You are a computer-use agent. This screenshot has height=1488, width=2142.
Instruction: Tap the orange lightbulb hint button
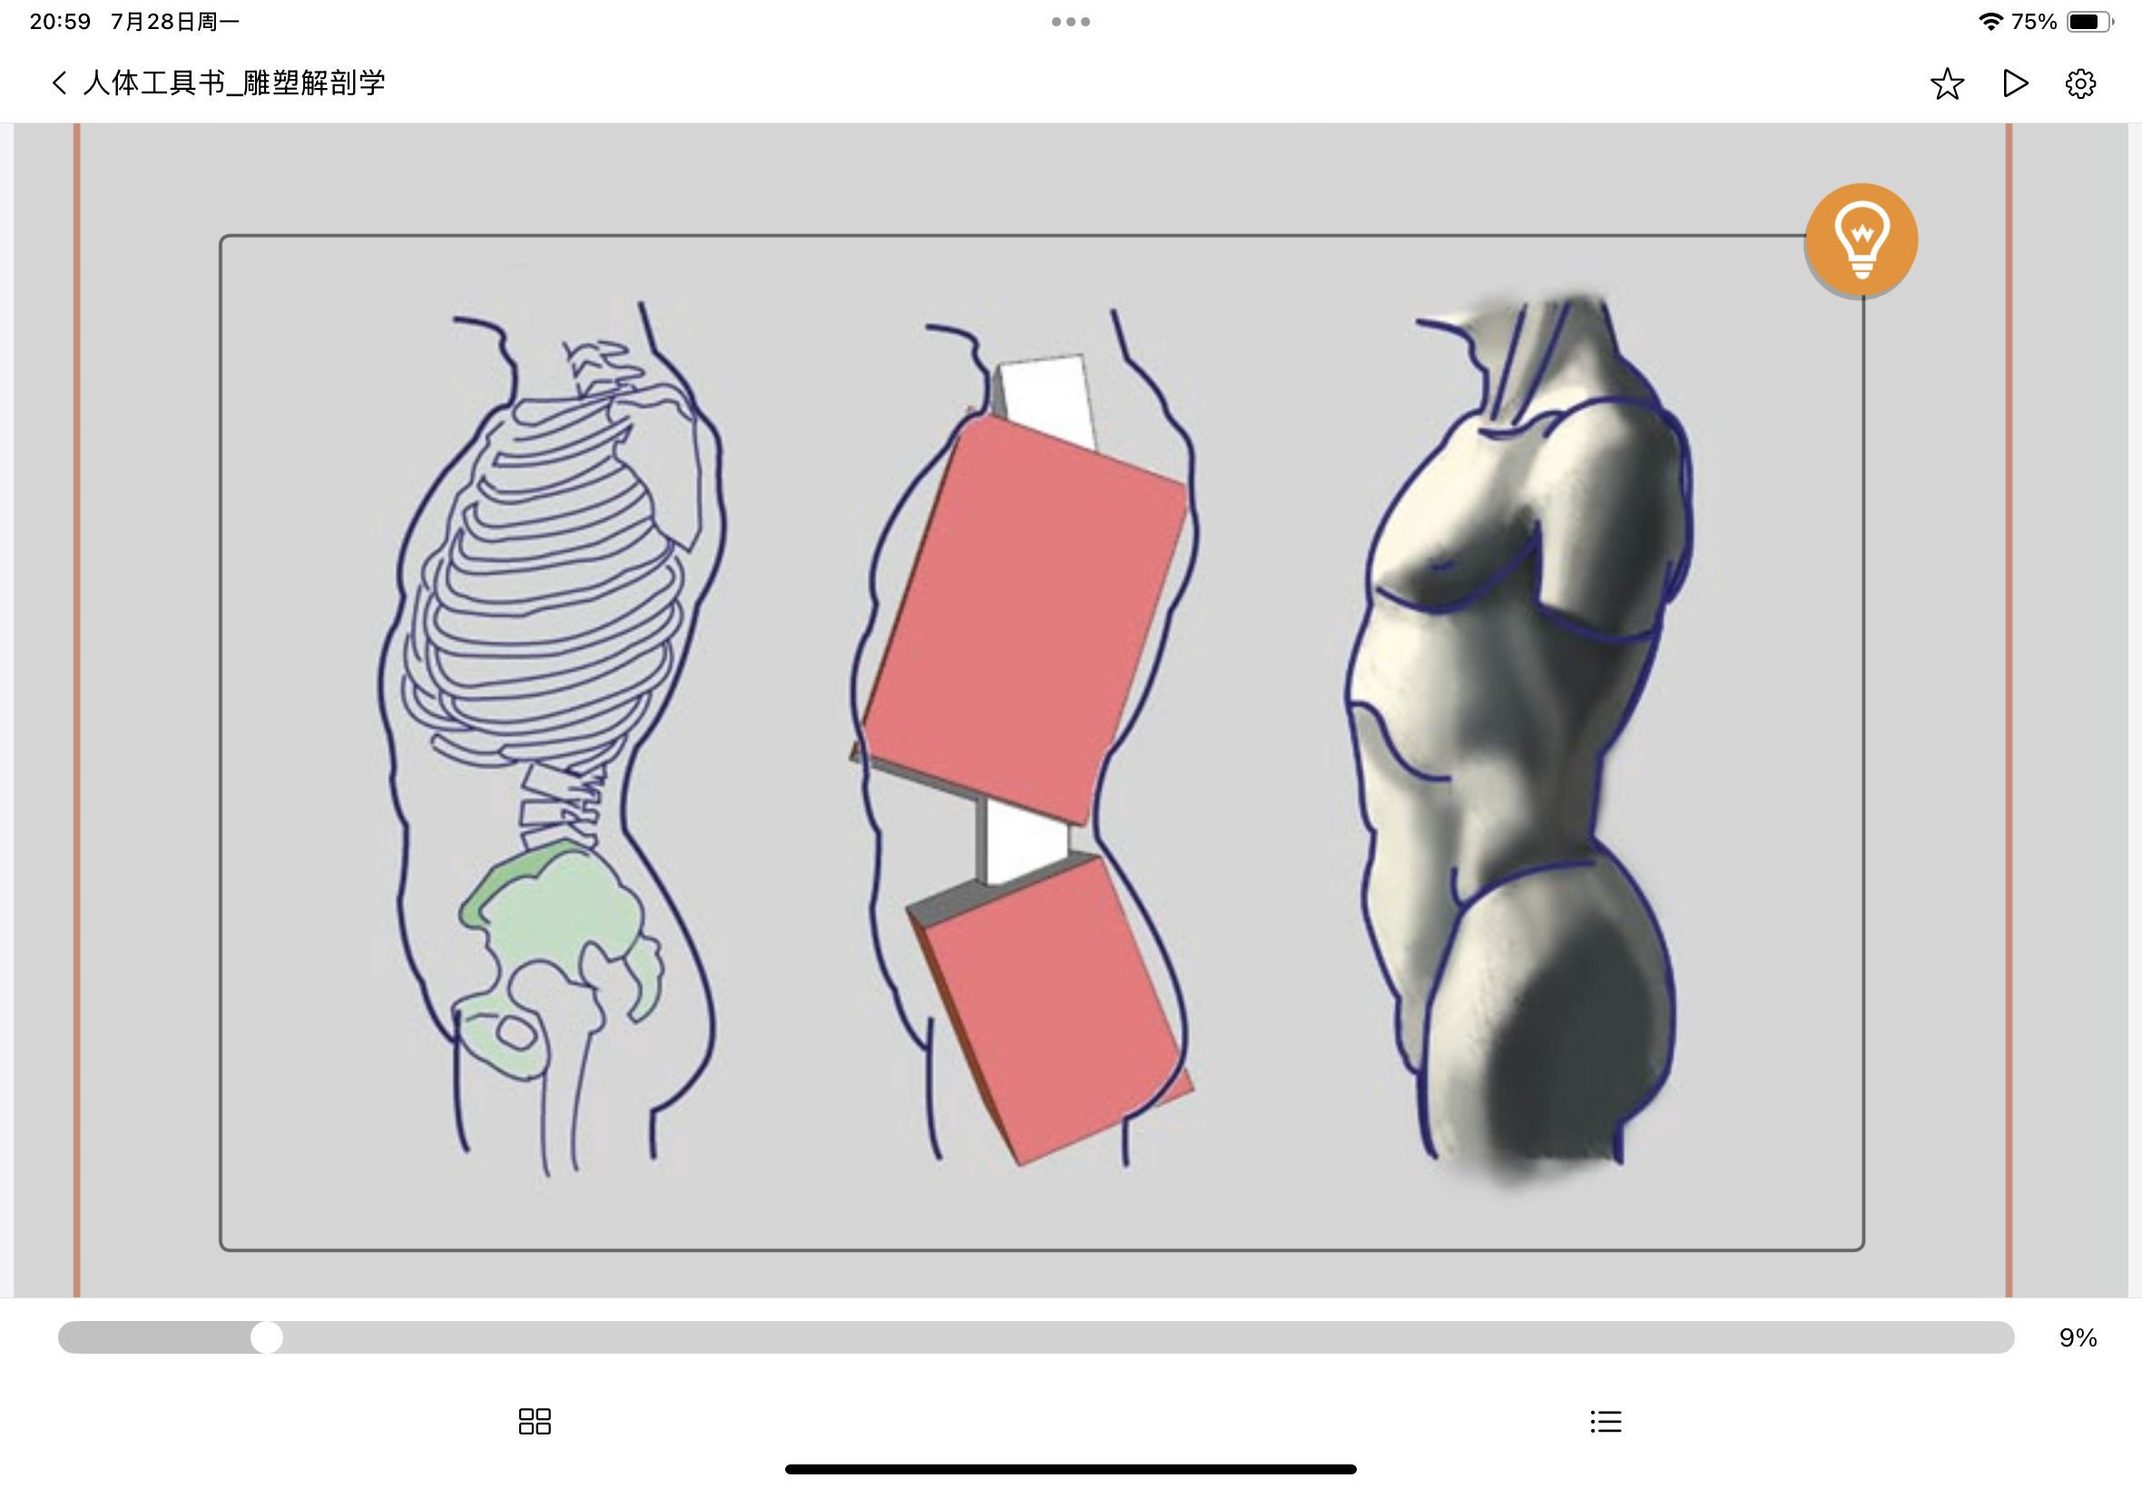coord(1861,240)
